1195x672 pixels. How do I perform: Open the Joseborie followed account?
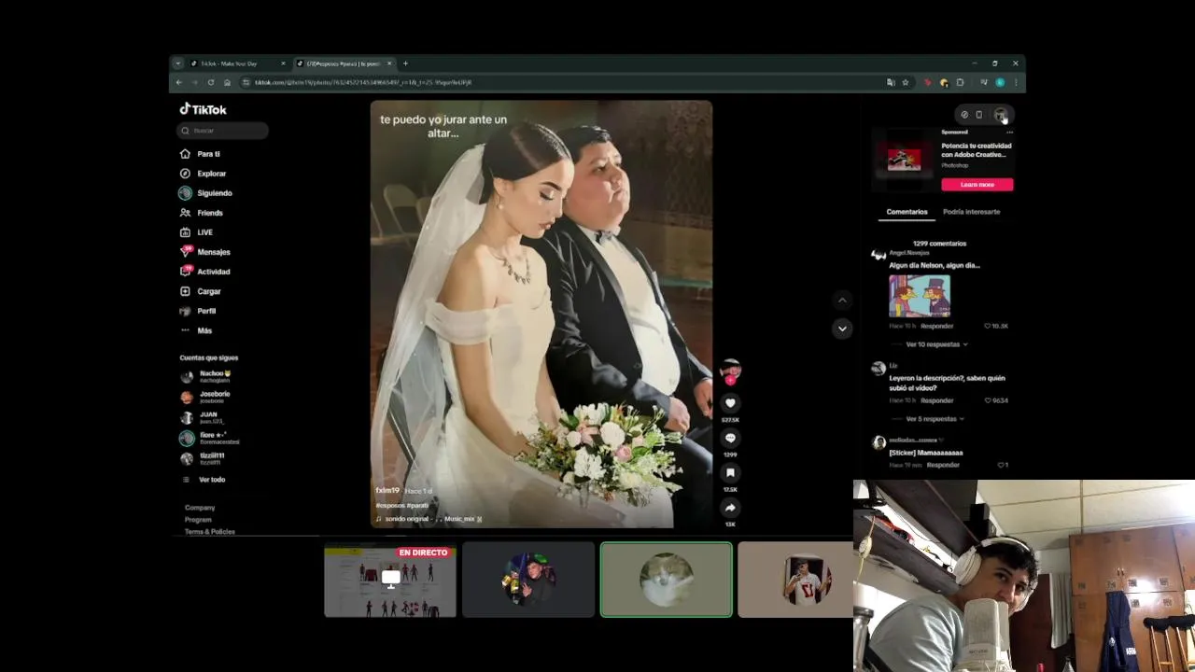click(x=207, y=396)
